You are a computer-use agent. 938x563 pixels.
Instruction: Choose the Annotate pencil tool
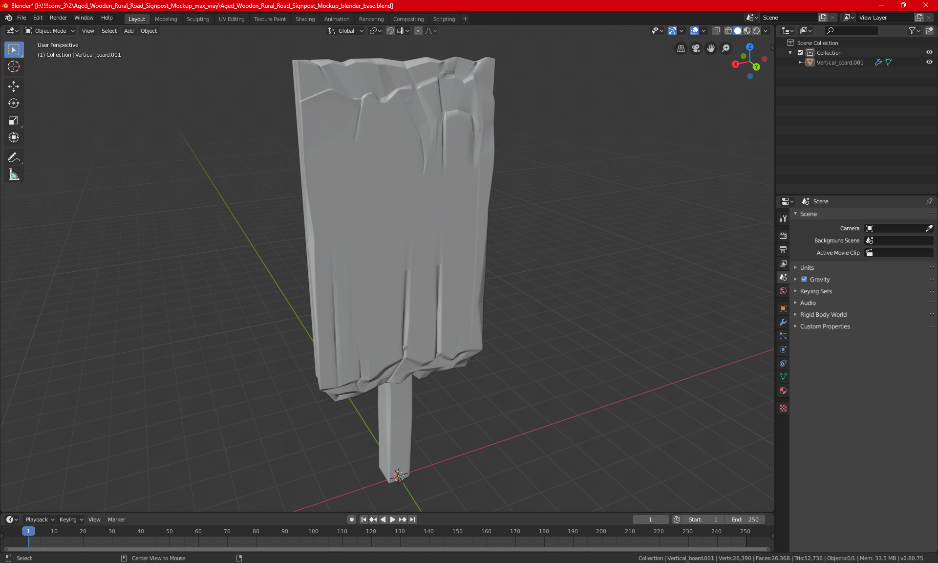(x=14, y=157)
